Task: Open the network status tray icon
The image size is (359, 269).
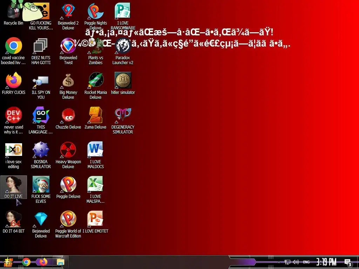Action: pyautogui.click(x=287, y=262)
